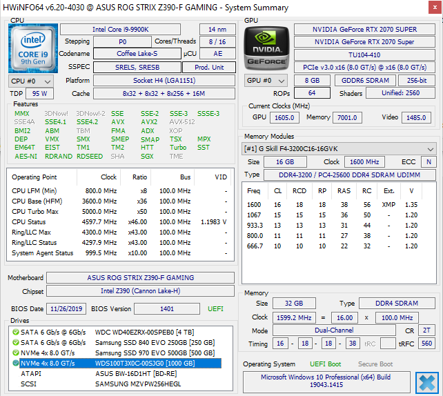
Task: Select the Samsung SSD 970 EVO 500GB drive
Action: point(120,353)
